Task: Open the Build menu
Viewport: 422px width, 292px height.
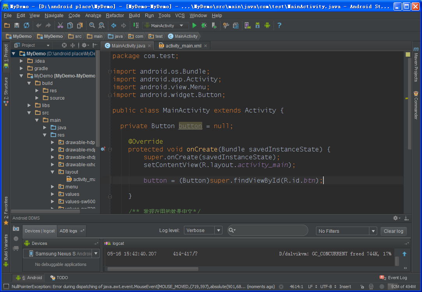Action: click(134, 16)
